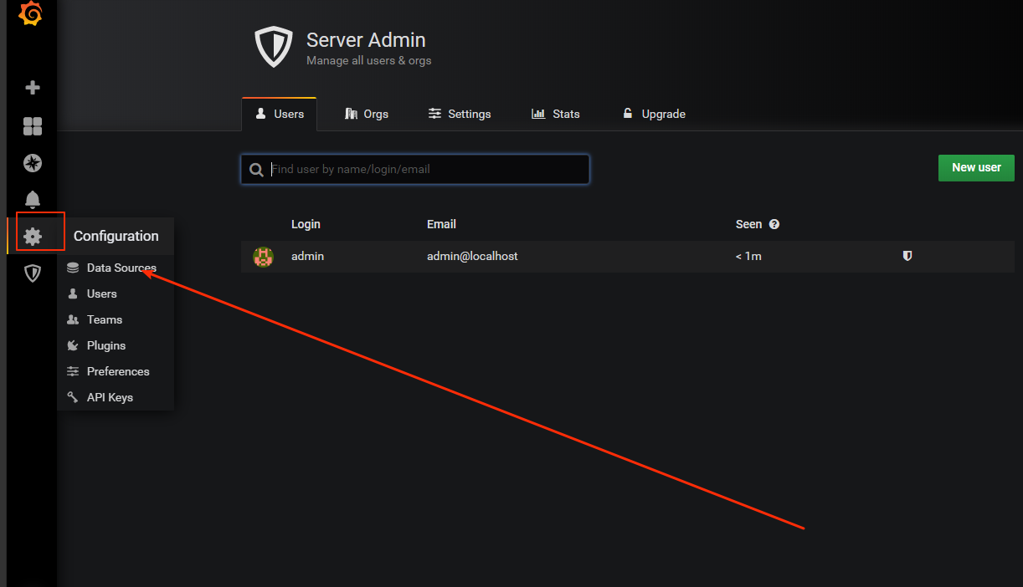Switch to the Settings tab
Viewport: 1023px width, 587px height.
460,114
